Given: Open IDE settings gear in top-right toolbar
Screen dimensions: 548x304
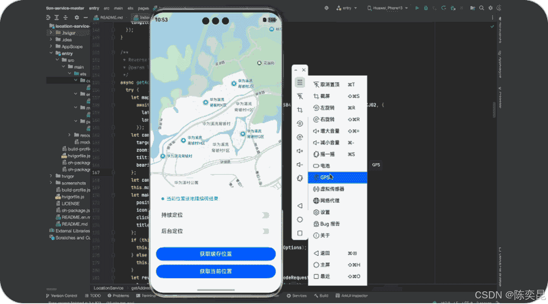Looking at the screenshot, I should click(490, 8).
